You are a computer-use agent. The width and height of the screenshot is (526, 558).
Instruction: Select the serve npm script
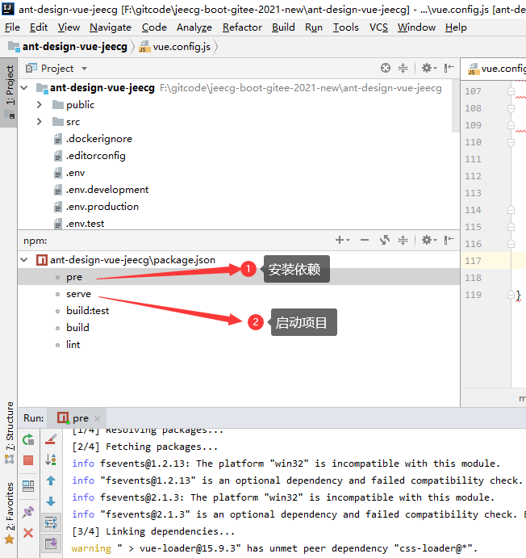(78, 294)
